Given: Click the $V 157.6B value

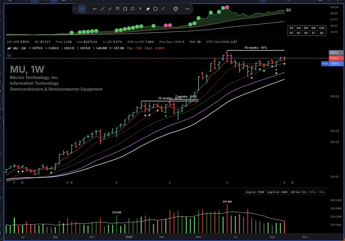Looking at the screenshot, I should click(117, 48).
